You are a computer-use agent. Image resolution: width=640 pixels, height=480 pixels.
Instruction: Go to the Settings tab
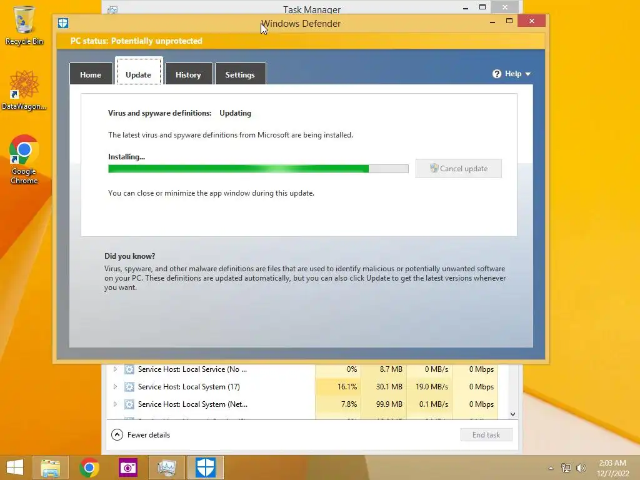[240, 74]
